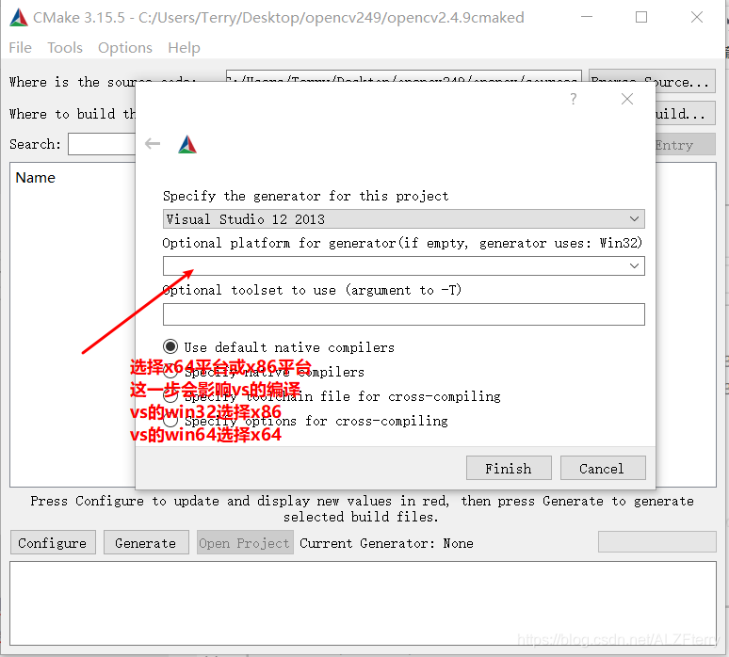729x657 pixels.
Task: Close the CMake main window
Action: click(697, 17)
